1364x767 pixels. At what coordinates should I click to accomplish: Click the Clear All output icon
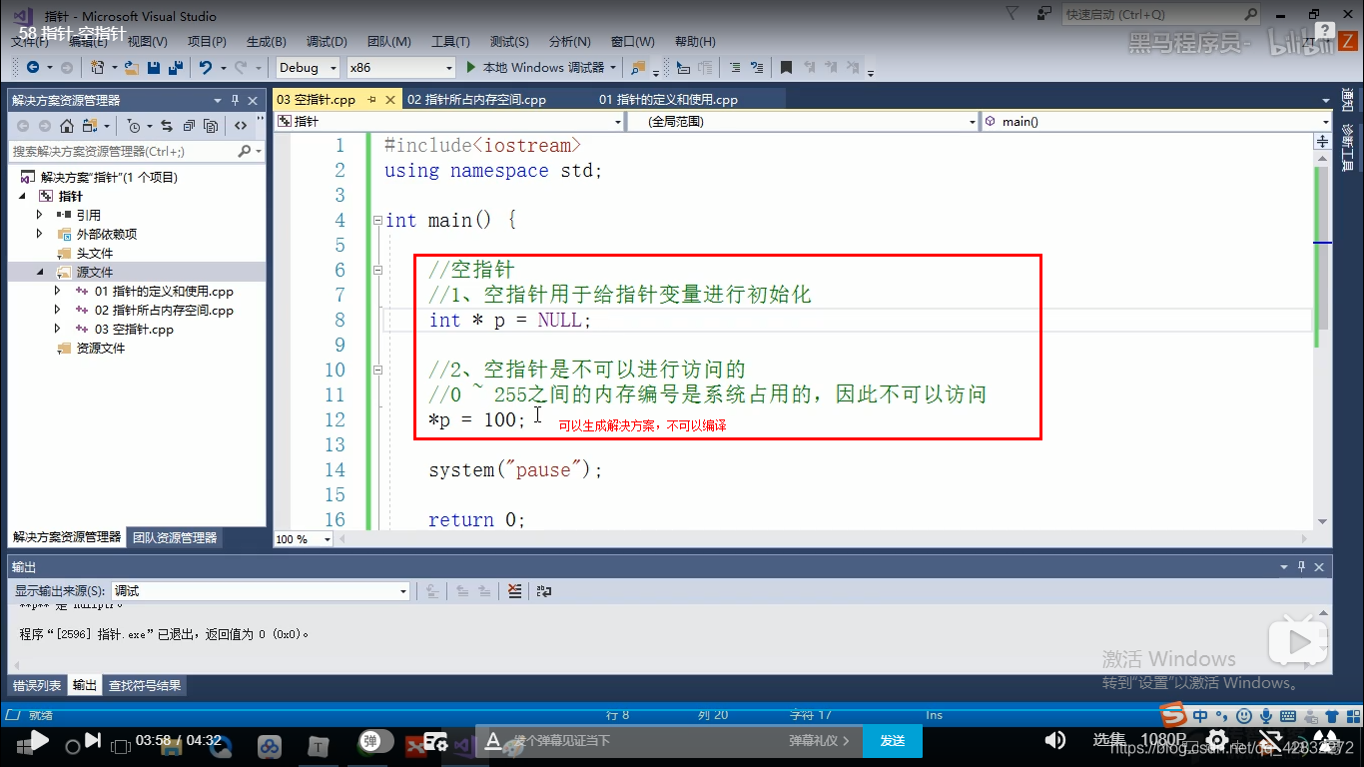pyautogui.click(x=514, y=591)
